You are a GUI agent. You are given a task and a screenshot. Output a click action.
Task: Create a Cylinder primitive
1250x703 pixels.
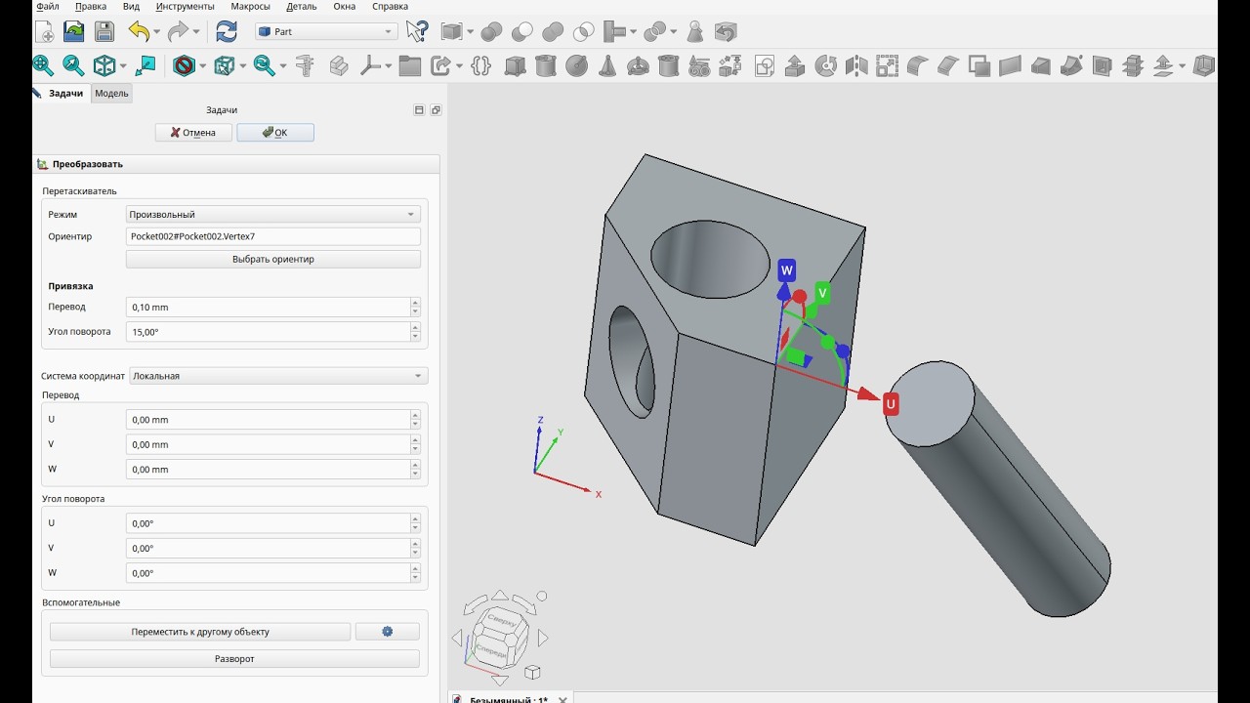(x=546, y=65)
